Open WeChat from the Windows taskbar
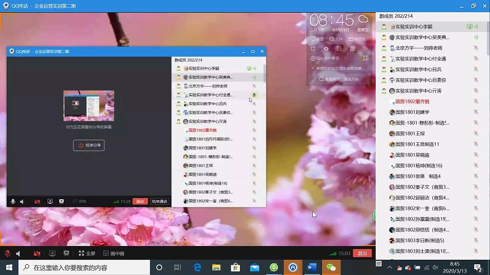This screenshot has width=490, height=275. 332,267
